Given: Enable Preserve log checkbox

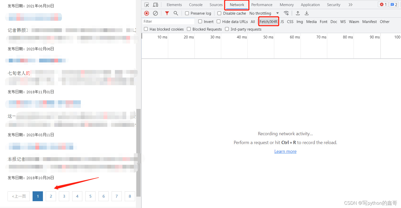Looking at the screenshot, I should coord(187,13).
